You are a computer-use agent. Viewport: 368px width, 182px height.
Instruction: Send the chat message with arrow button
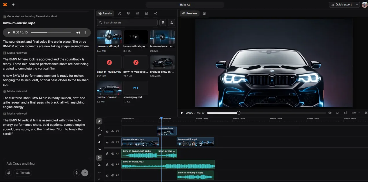pyautogui.click(x=85, y=173)
